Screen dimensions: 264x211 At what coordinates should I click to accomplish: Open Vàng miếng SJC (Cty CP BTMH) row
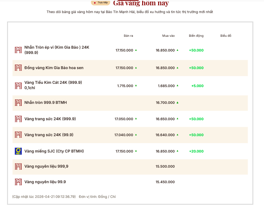[54, 151]
